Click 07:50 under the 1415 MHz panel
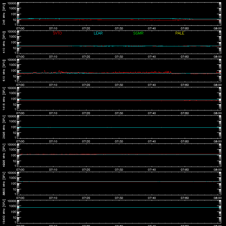 pos(185,113)
